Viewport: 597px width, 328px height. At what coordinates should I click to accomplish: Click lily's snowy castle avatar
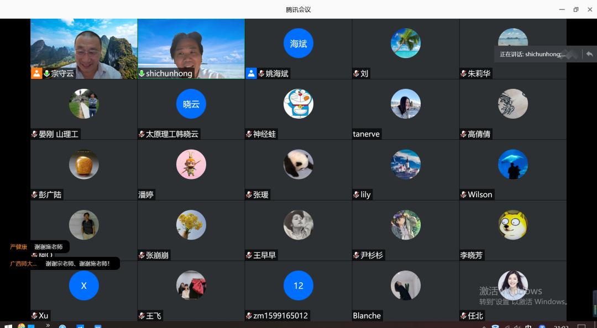point(406,165)
